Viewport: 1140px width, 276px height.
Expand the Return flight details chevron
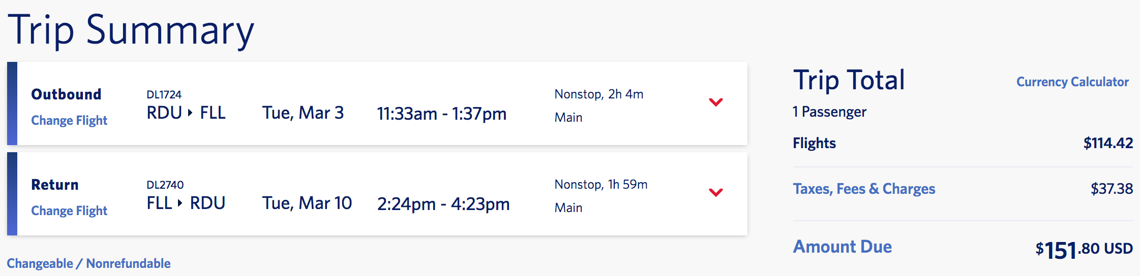[715, 193]
